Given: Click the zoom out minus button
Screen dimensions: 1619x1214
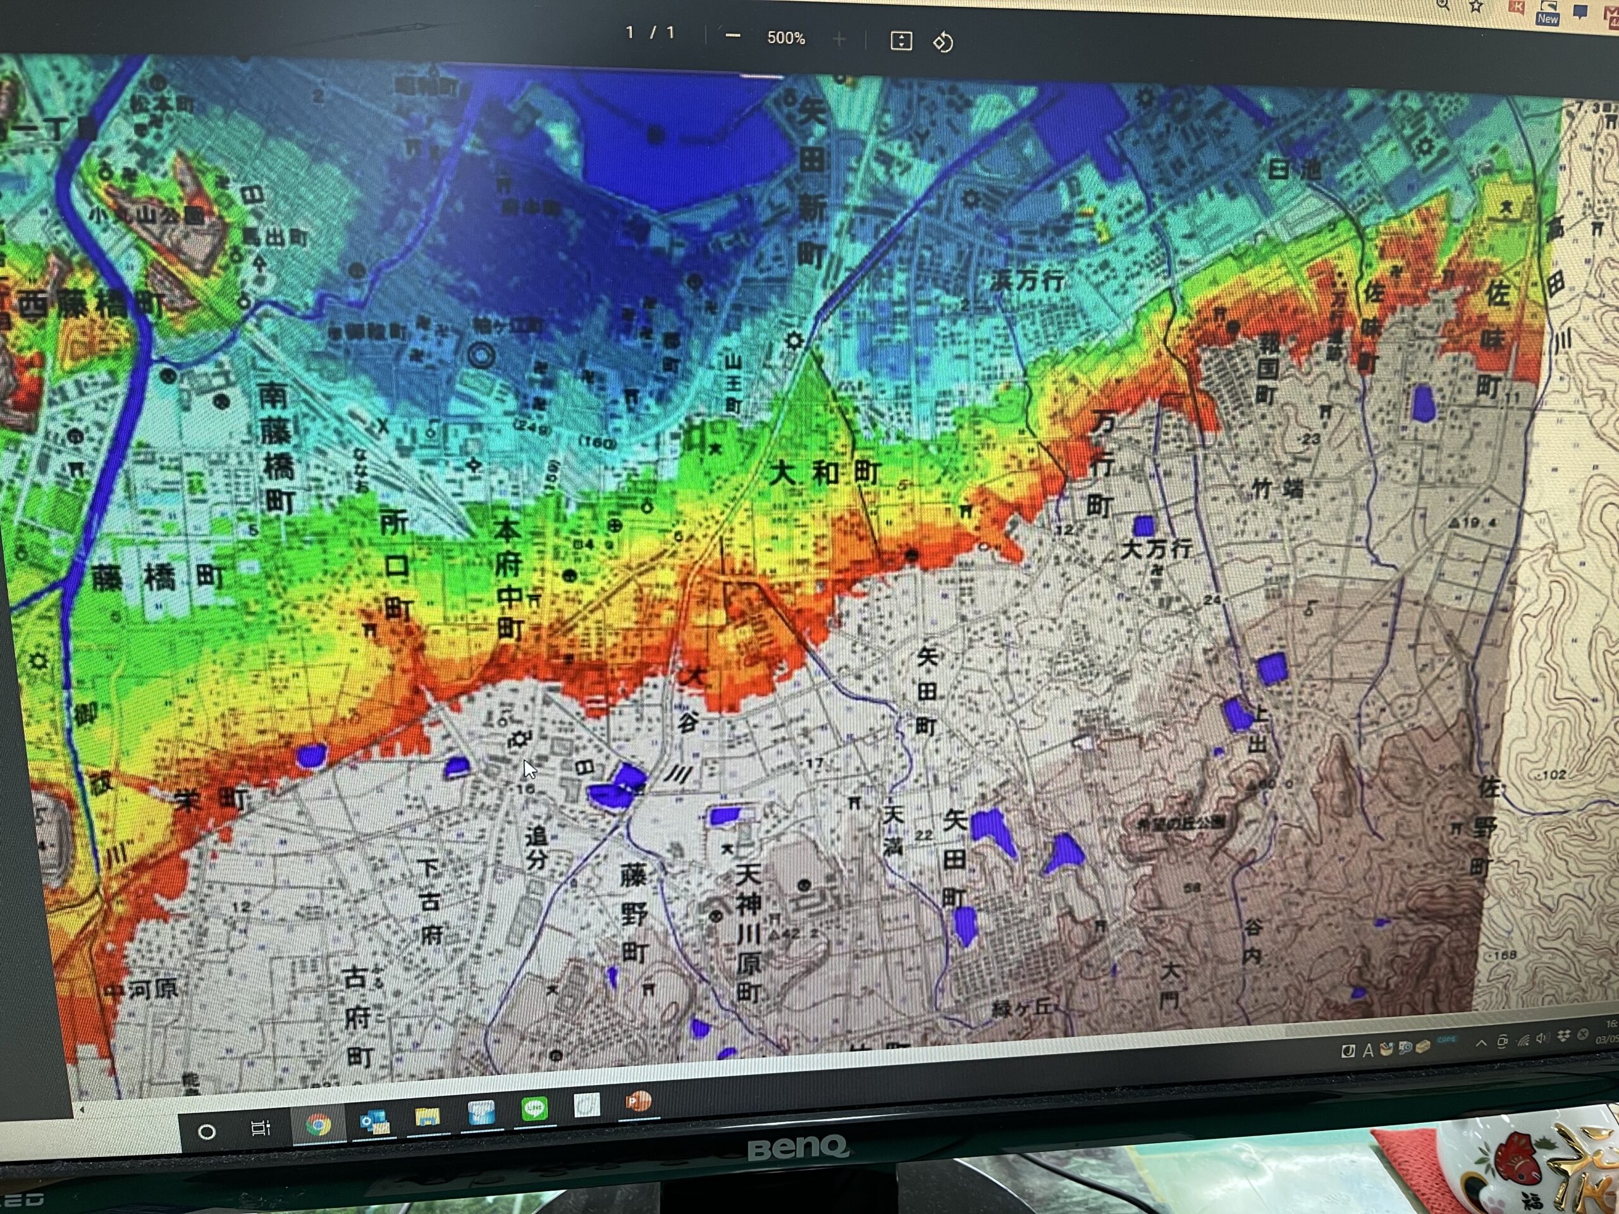Looking at the screenshot, I should click(x=732, y=37).
